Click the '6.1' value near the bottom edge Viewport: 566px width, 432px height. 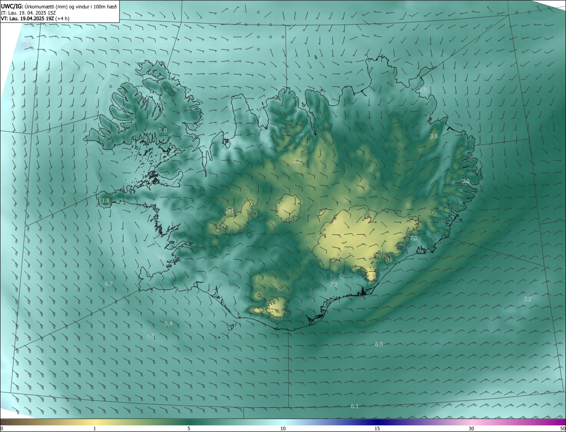pyautogui.click(x=355, y=406)
